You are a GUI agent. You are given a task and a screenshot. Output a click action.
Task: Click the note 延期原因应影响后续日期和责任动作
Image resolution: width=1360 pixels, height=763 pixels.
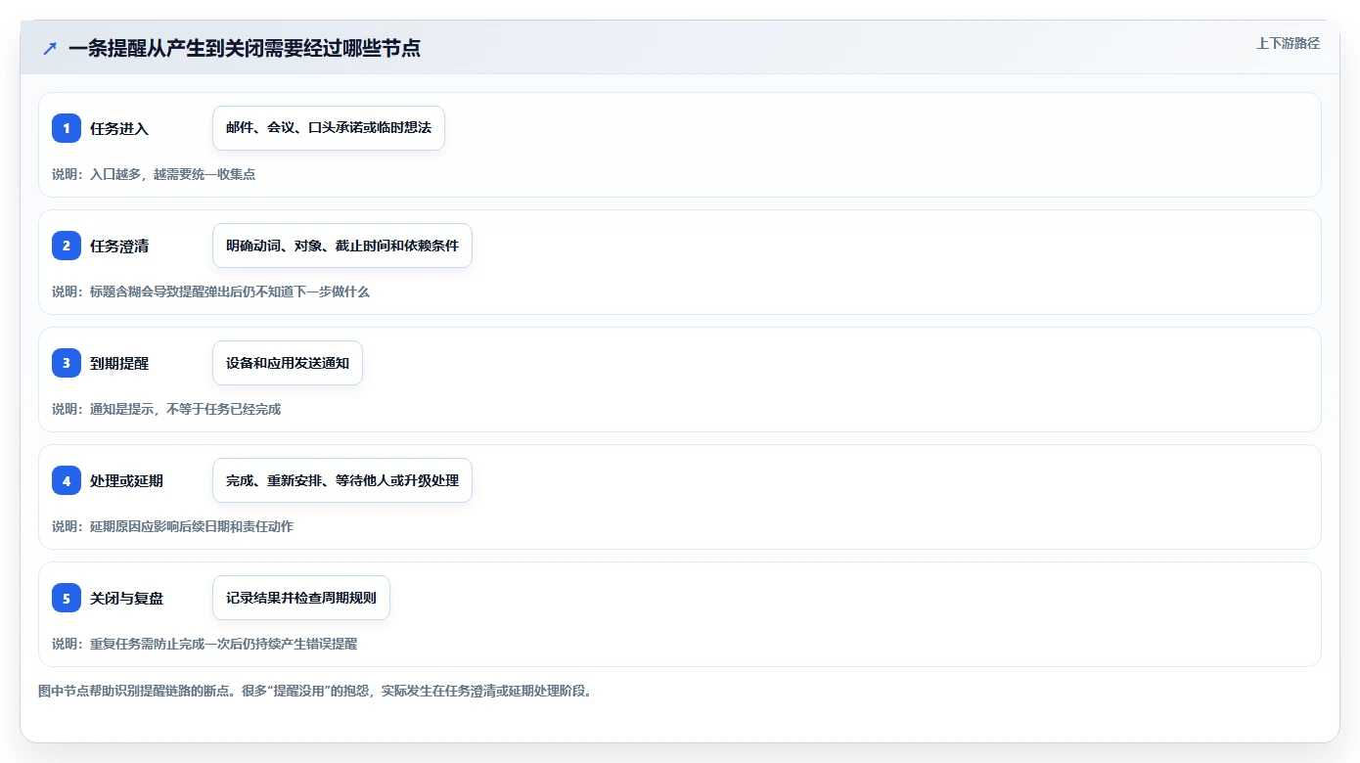(x=172, y=526)
